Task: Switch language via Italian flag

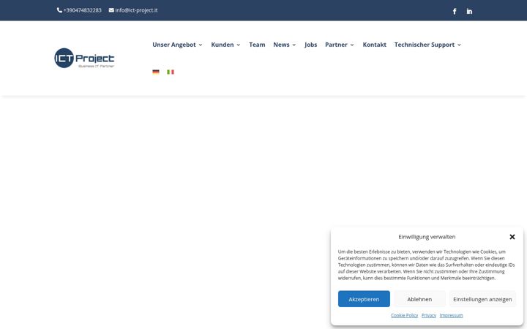Action: [x=171, y=72]
